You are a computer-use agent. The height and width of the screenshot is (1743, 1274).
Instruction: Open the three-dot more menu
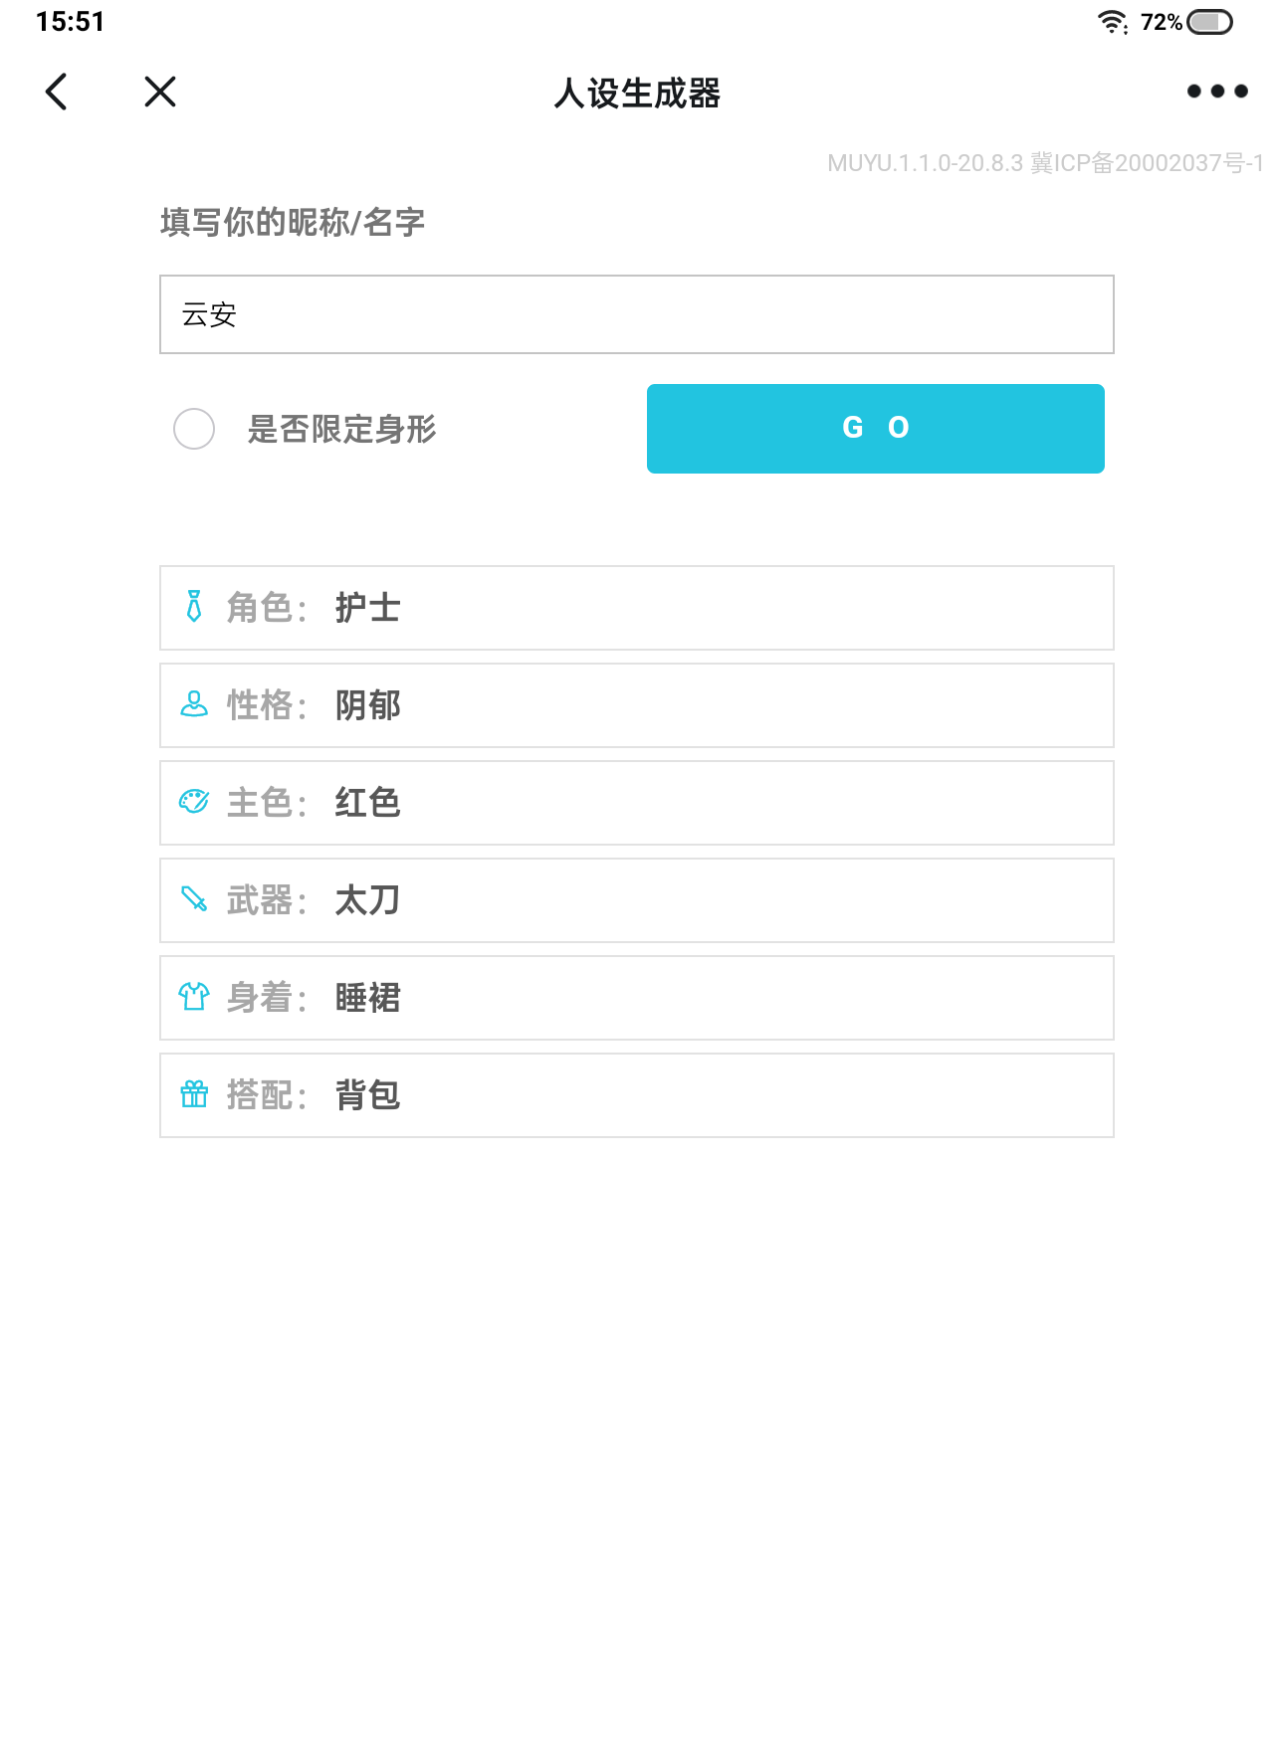coord(1216,92)
